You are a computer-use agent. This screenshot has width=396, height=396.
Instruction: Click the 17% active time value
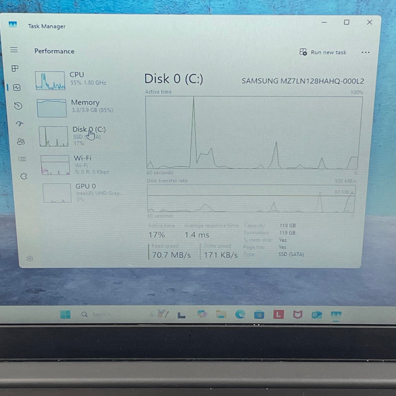pos(156,235)
